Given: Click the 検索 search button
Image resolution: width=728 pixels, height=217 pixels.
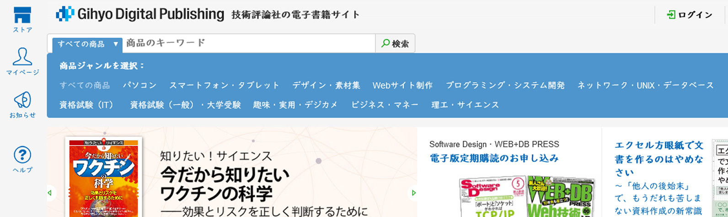Looking at the screenshot, I should pos(395,43).
